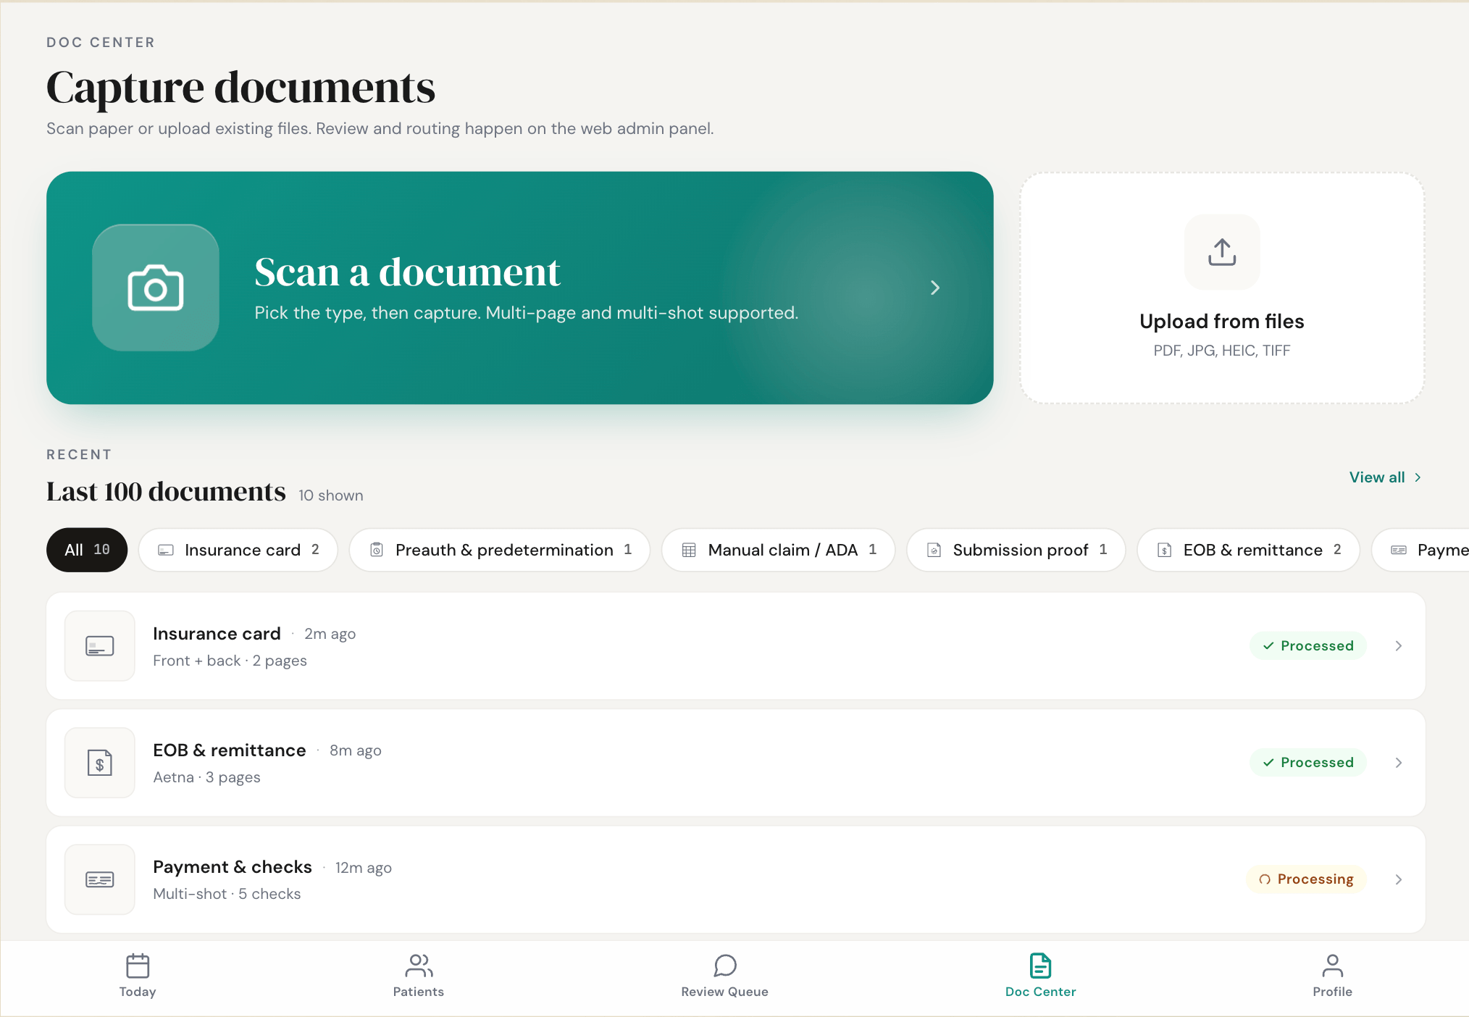Click the clipboard icon in the Preauth filter chip
Viewport: 1469px width, 1017px height.
click(x=377, y=551)
